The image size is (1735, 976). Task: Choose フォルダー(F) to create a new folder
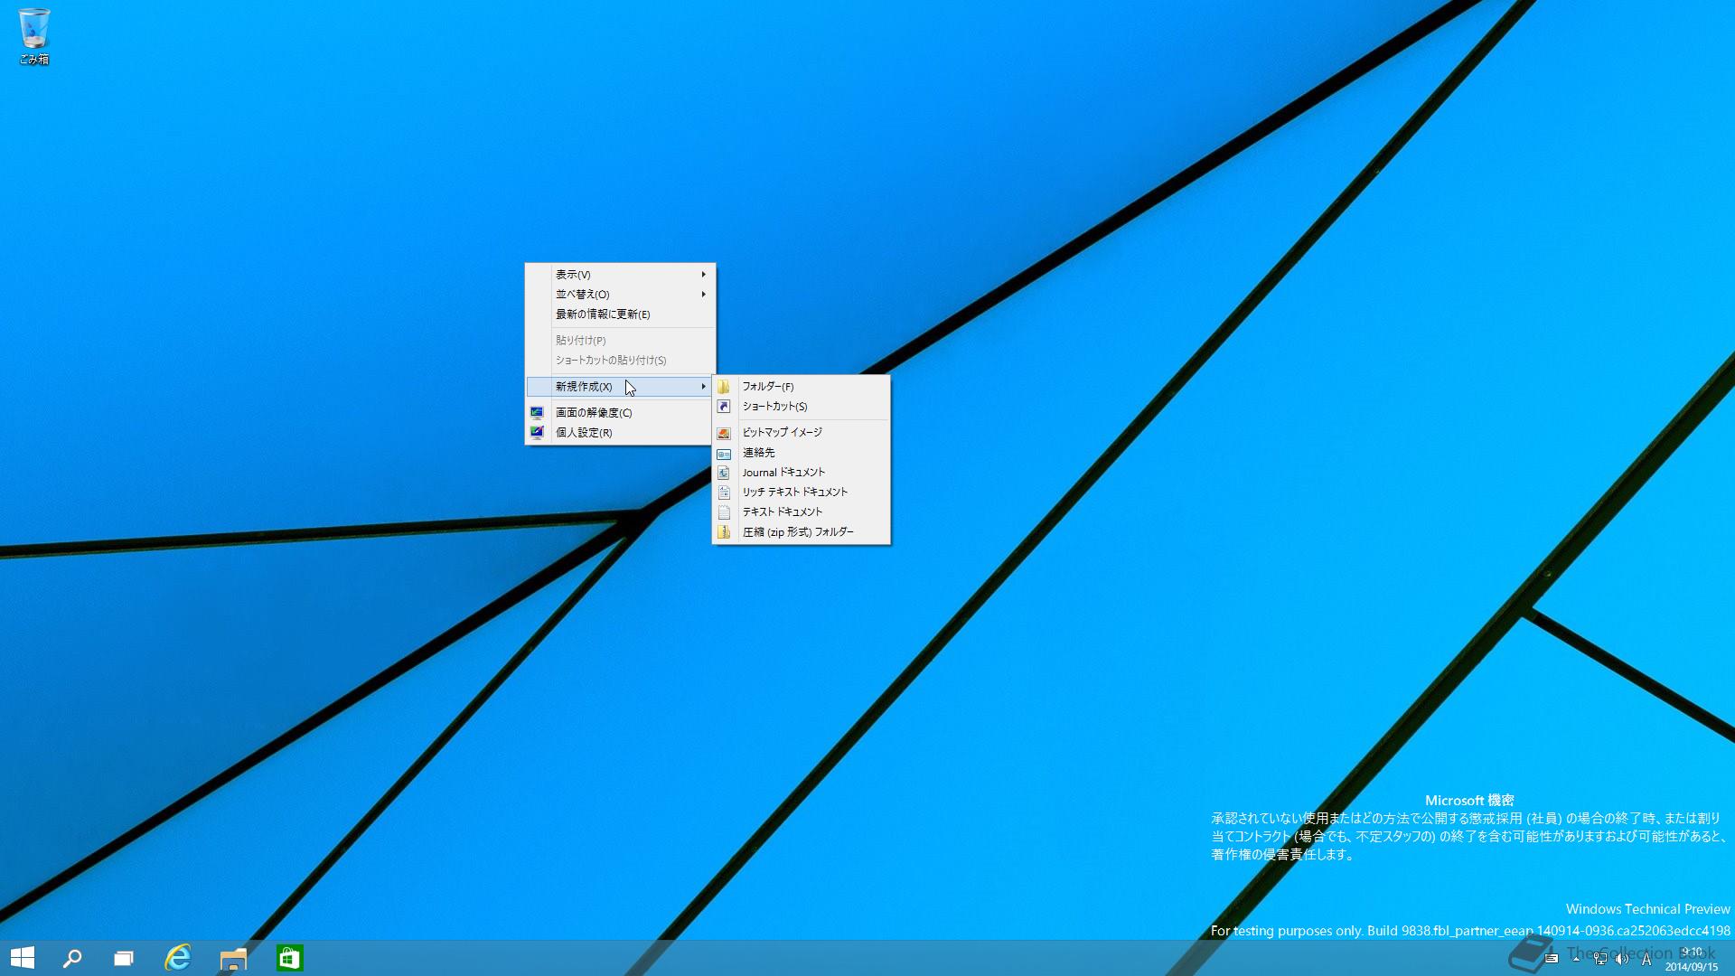coord(768,387)
